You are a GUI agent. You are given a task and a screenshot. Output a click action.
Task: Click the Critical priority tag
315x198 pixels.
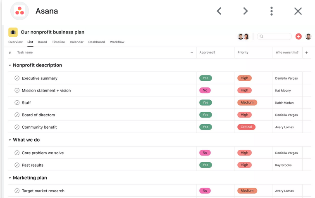246,127
